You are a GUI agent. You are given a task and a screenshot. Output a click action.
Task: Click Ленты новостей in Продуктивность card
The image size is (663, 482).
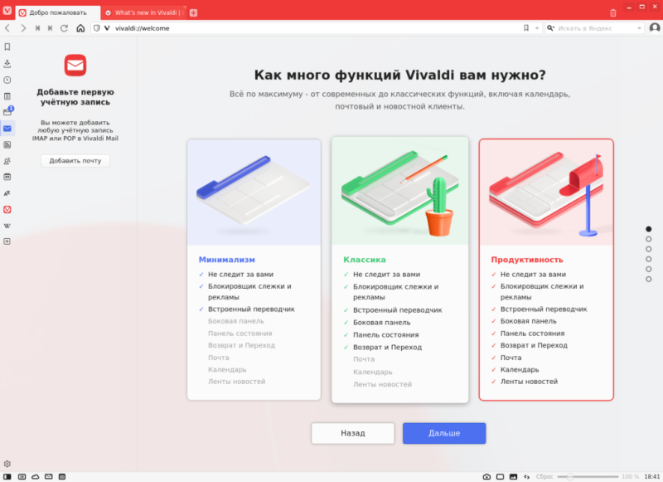529,382
